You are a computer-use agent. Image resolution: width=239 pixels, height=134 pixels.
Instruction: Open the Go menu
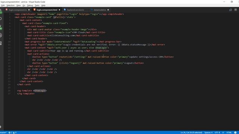pos(24,5)
